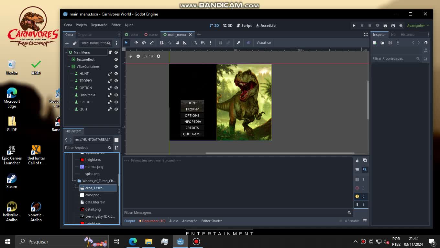Collapse the Woods_of_Turan folder

click(x=75, y=181)
